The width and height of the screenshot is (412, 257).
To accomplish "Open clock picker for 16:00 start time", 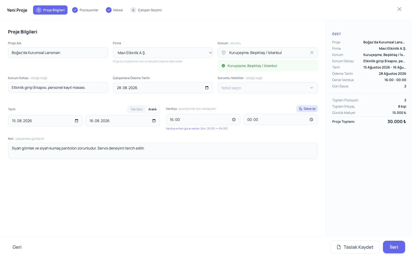I will point(234,120).
